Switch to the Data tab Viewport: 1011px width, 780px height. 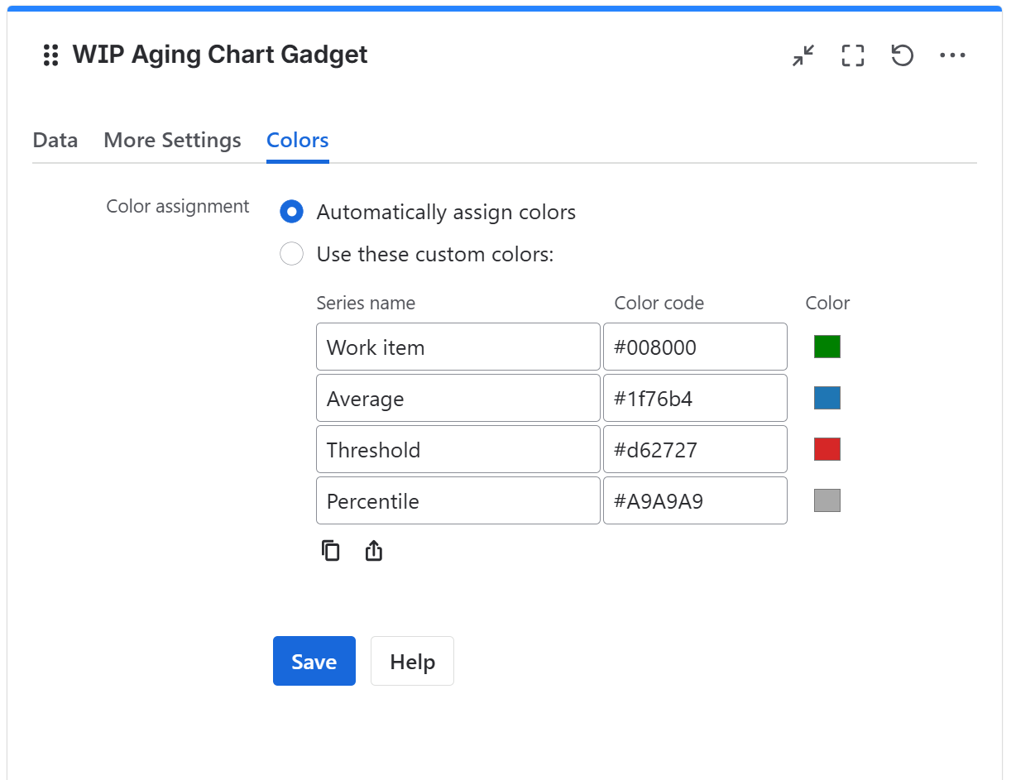(x=55, y=141)
